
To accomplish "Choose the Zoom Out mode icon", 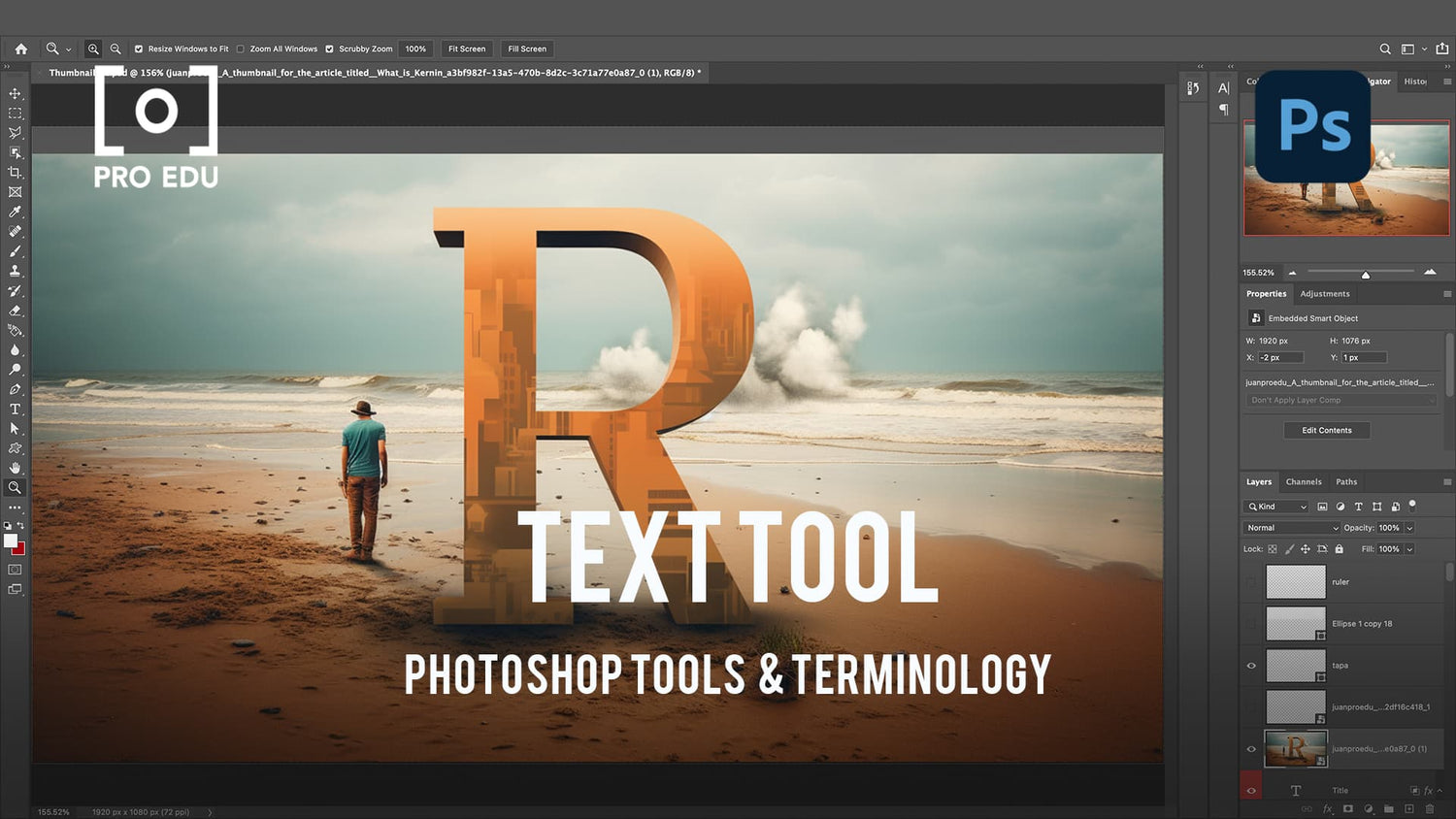I will coord(116,49).
